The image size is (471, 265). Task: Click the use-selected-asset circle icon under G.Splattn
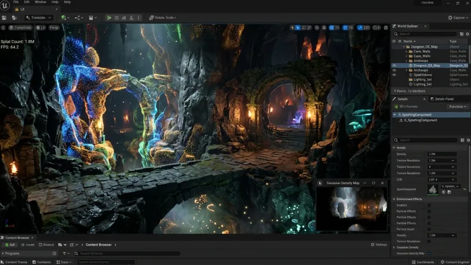(444, 192)
